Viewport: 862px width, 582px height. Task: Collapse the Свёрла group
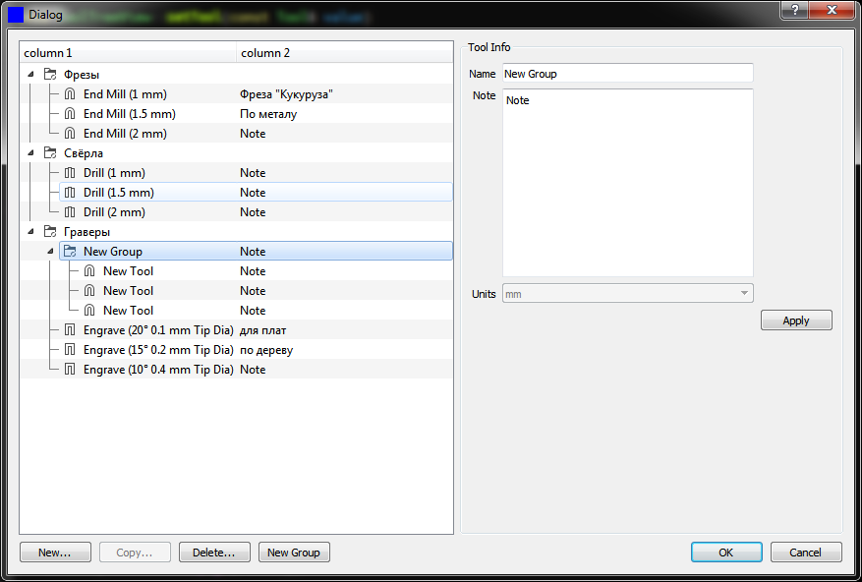[x=30, y=153]
